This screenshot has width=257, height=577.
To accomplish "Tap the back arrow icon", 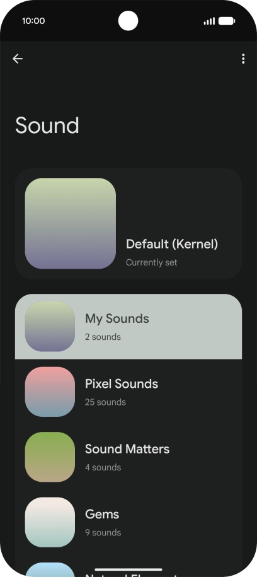I will [x=18, y=59].
